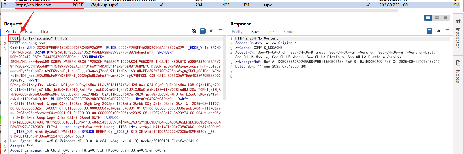Click the Date header in Response
This screenshot has height=154, width=464.
271,66
